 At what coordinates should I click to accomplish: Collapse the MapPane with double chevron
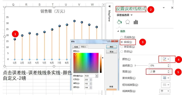tap(109, 6)
